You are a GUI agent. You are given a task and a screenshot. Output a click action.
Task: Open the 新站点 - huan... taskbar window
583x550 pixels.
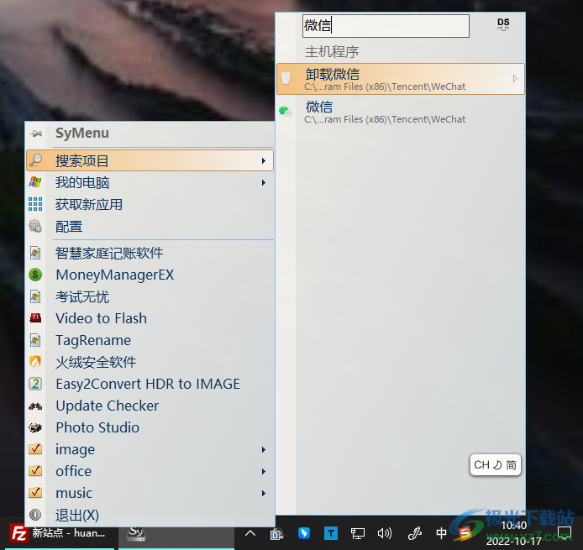click(x=60, y=534)
